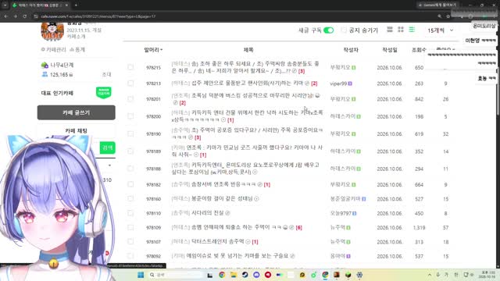Screen dimensions: 500x281
Task: Click author viper99 in row 978213
Action: click(338, 84)
